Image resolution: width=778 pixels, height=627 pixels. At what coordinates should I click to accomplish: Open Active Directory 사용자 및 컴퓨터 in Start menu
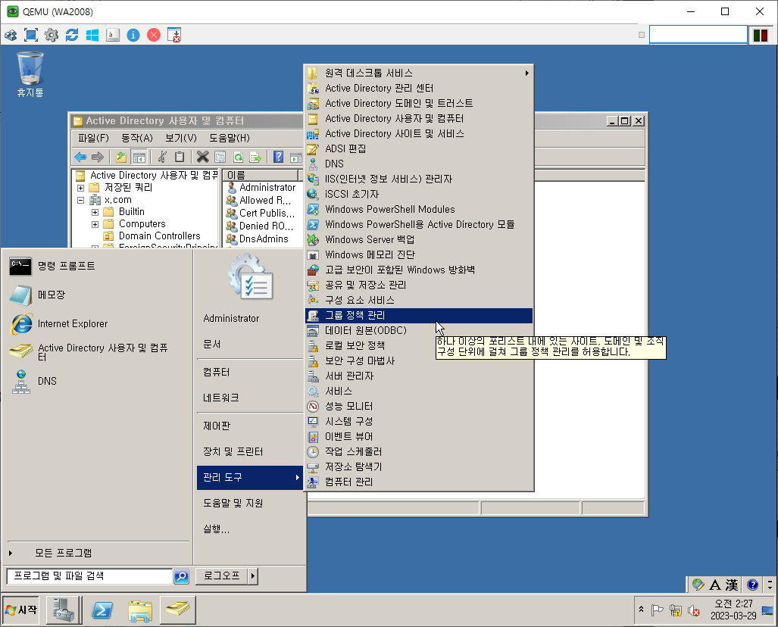pos(97,352)
